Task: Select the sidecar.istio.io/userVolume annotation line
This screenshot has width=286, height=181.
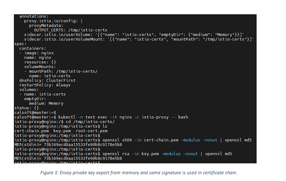Action: (134, 35)
